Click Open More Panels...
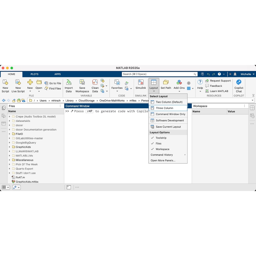The image size is (256, 256). tap(168, 160)
